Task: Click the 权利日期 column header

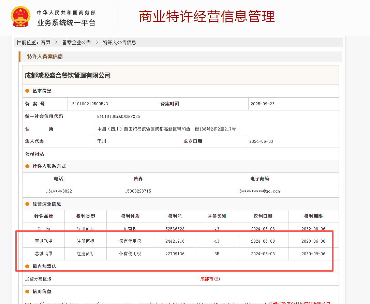Action: (x=263, y=216)
